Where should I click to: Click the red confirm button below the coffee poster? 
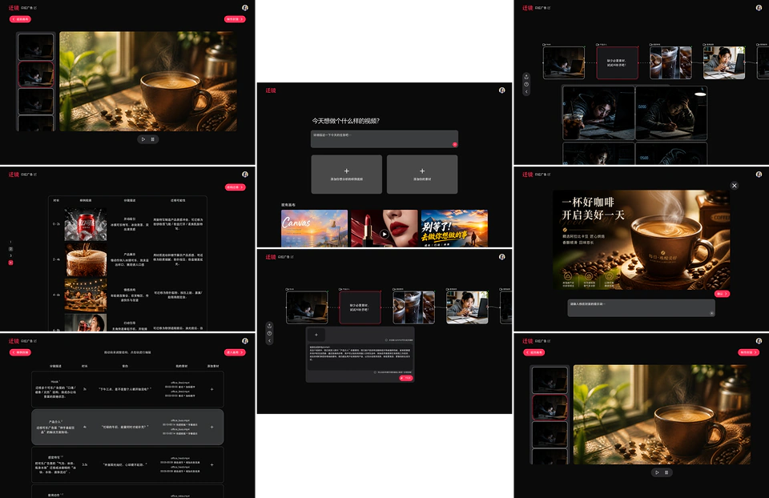[722, 294]
